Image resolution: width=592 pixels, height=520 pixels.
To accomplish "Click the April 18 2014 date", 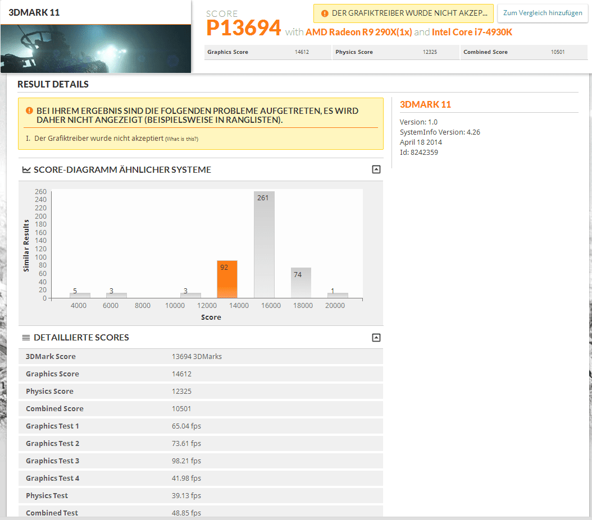I will tap(421, 142).
